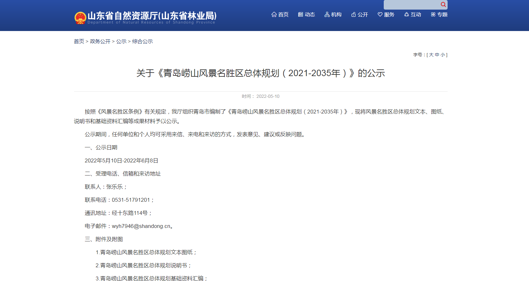Set font size to 小 (small)
This screenshot has width=529, height=281.
click(x=442, y=55)
